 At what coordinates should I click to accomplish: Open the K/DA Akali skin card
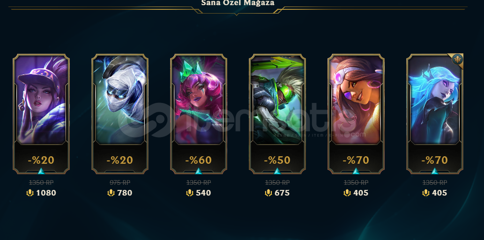pos(41,114)
